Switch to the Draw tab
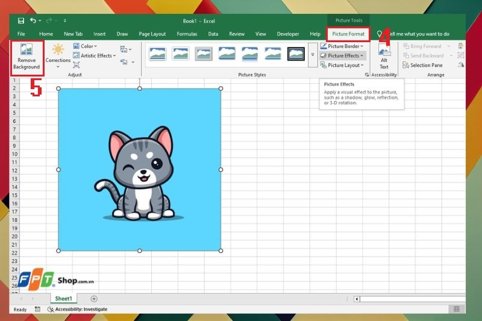The image size is (482, 321). (122, 34)
